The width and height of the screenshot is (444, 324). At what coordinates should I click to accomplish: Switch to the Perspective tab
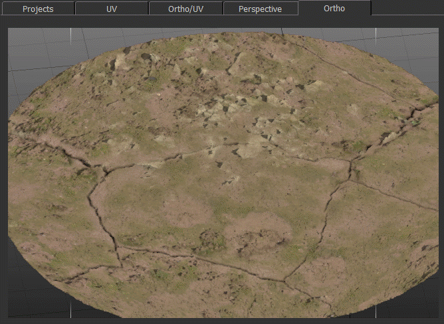pos(260,9)
